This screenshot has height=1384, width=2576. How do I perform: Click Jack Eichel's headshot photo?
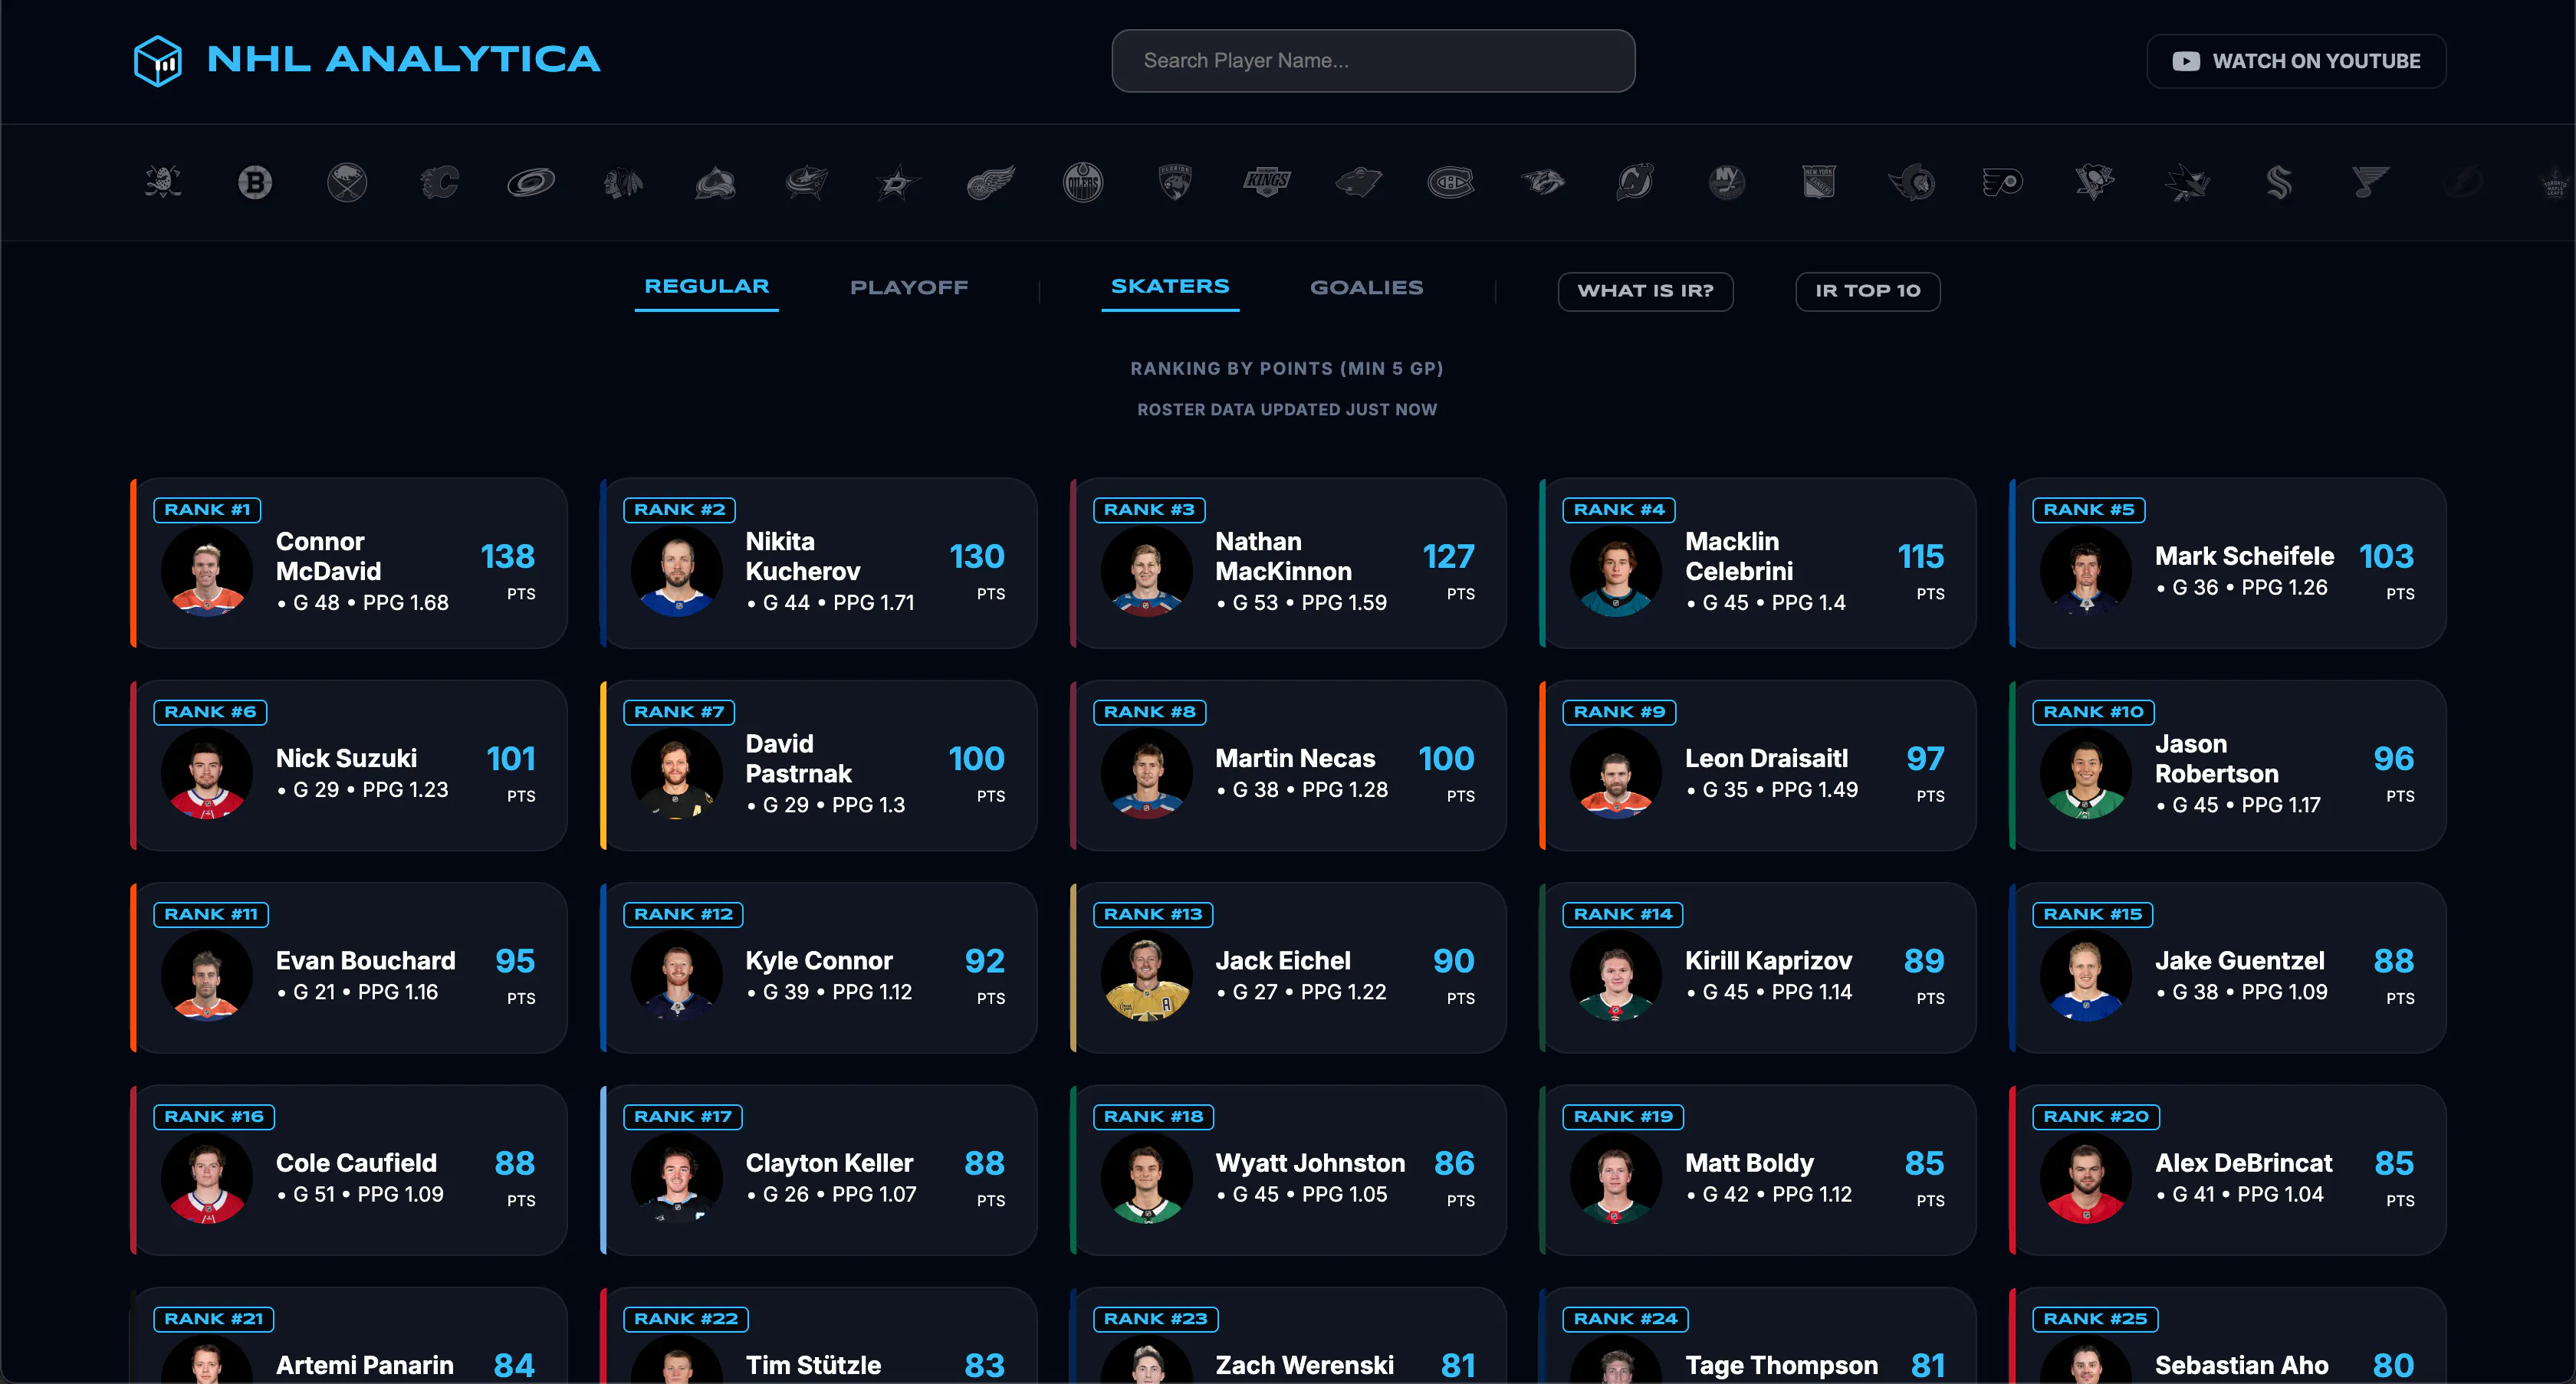pos(1146,976)
